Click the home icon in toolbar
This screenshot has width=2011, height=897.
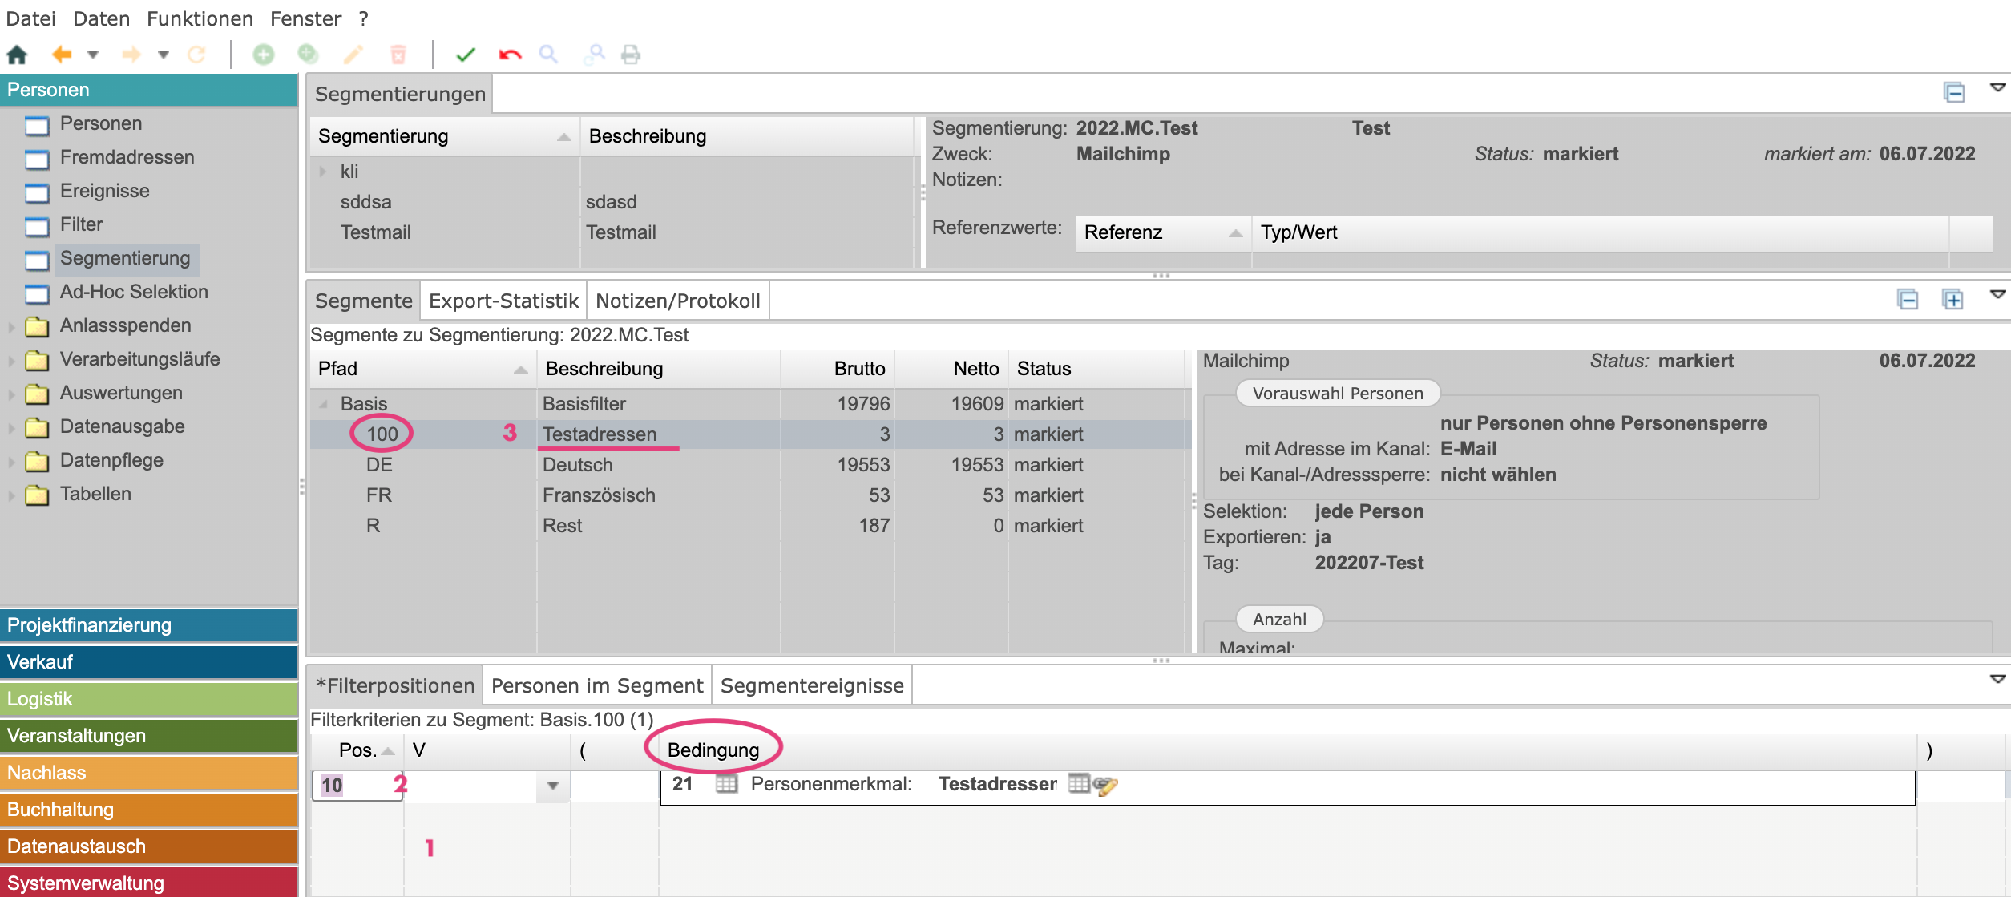[x=17, y=55]
